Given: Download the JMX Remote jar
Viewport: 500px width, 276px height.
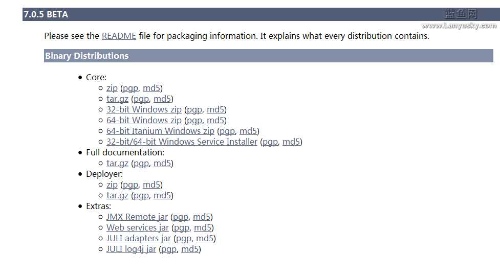Looking at the screenshot, I should pyautogui.click(x=137, y=217).
